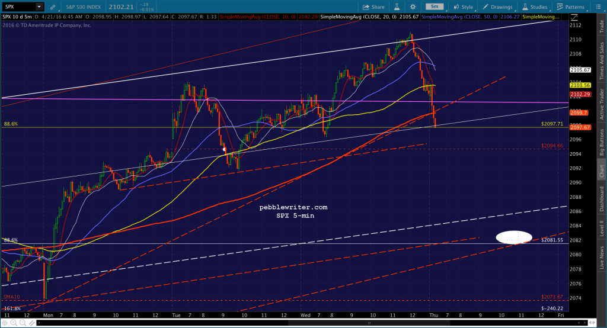The height and width of the screenshot is (328, 607).
Task: Open the Big Buttons side tab
Action: [602, 142]
